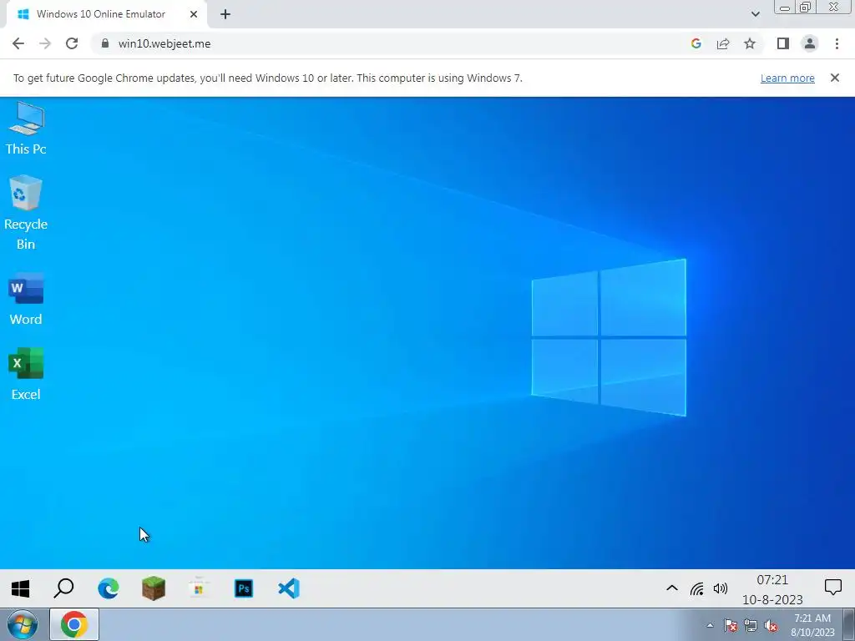Launch Excel from the emulator desktop
The width and height of the screenshot is (855, 641).
point(26,375)
